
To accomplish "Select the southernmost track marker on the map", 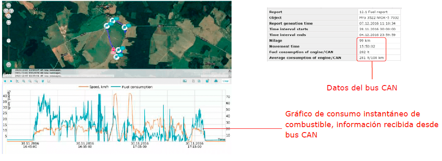I will click(116, 57).
